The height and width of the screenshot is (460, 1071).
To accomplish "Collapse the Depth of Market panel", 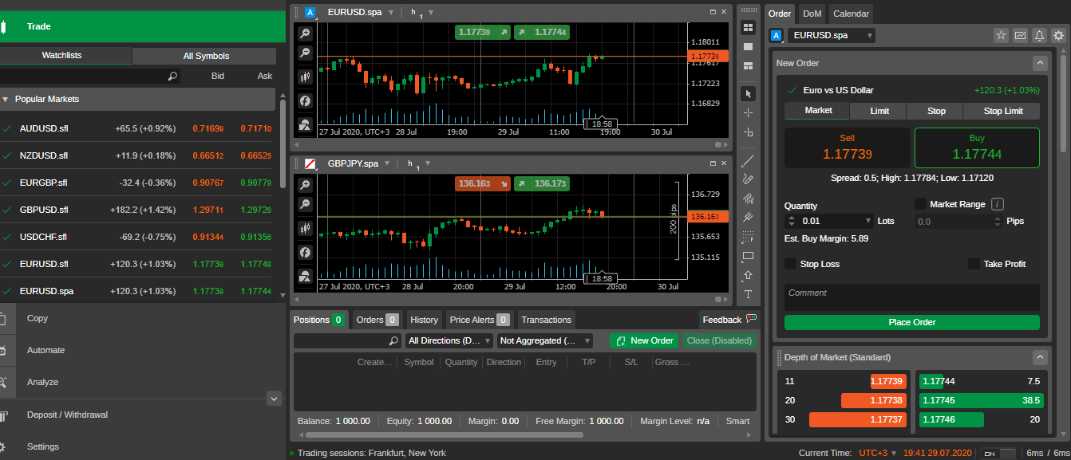I will pyautogui.click(x=1040, y=357).
